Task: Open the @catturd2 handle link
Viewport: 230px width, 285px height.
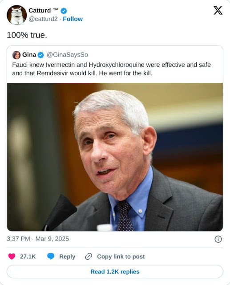Action: [43, 19]
